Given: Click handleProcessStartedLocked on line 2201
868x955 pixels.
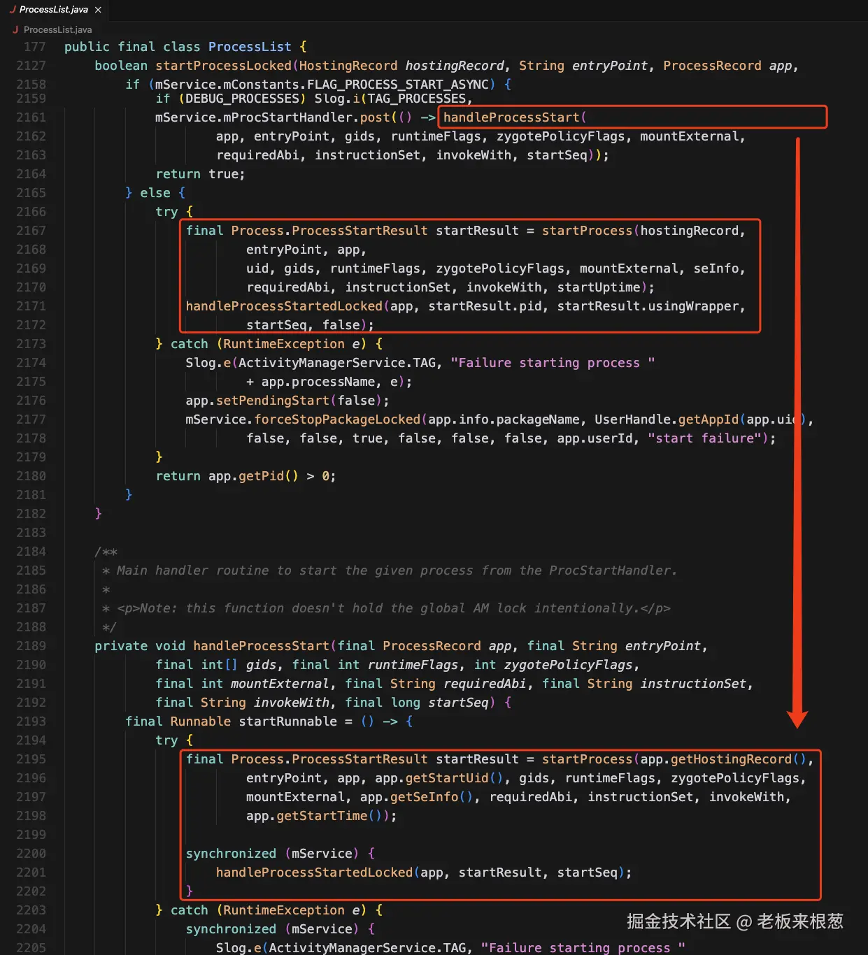Looking at the screenshot, I should pyautogui.click(x=314, y=873).
